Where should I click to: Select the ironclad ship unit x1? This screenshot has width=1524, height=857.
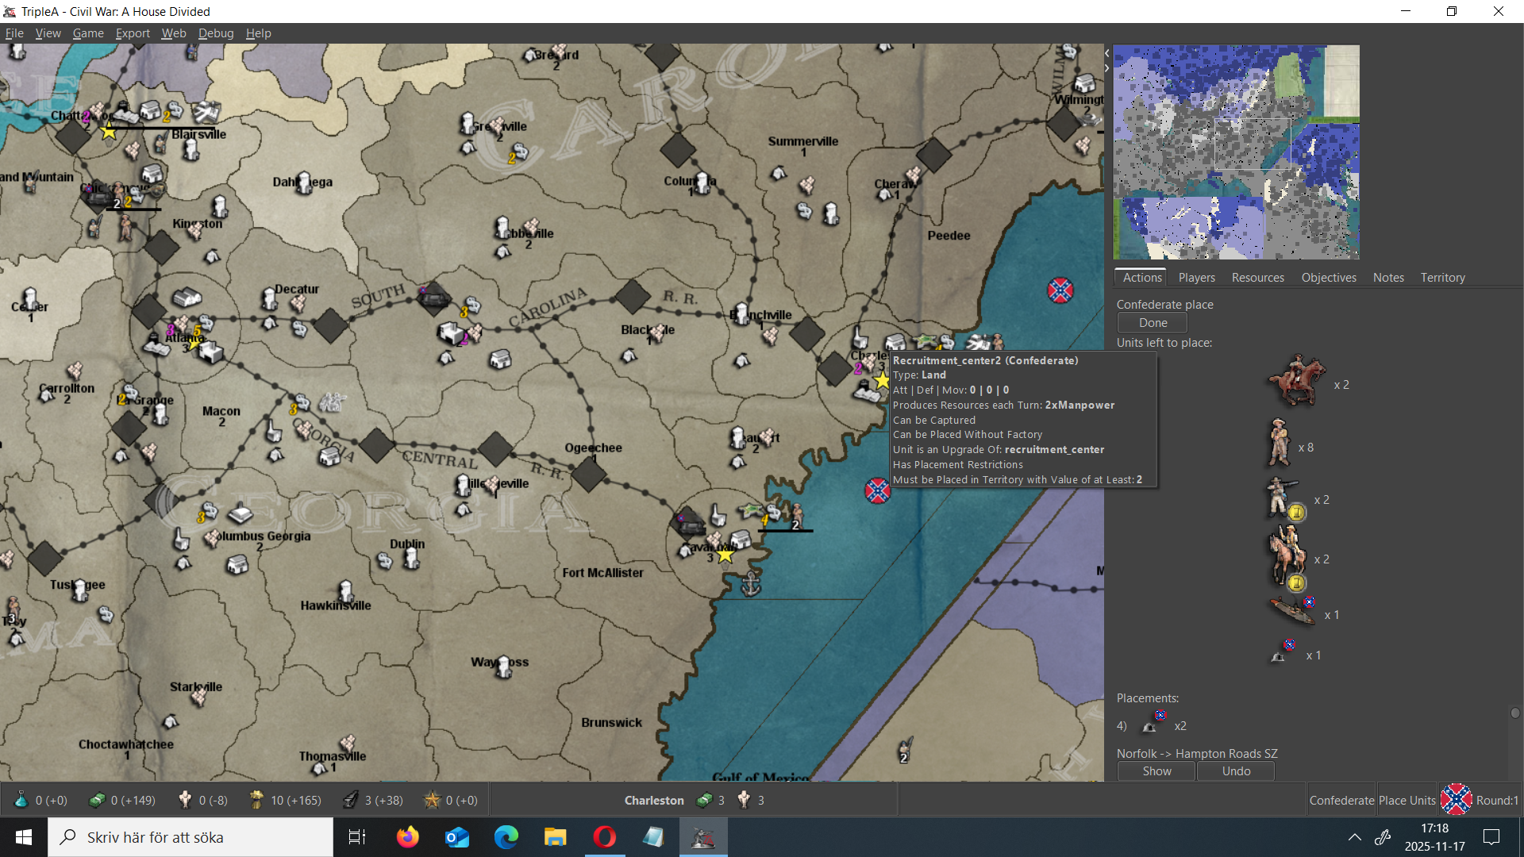1292,611
